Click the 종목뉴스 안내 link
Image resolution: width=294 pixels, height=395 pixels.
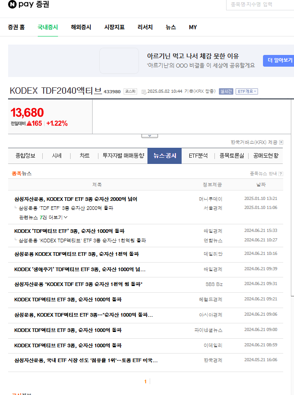point(263,174)
